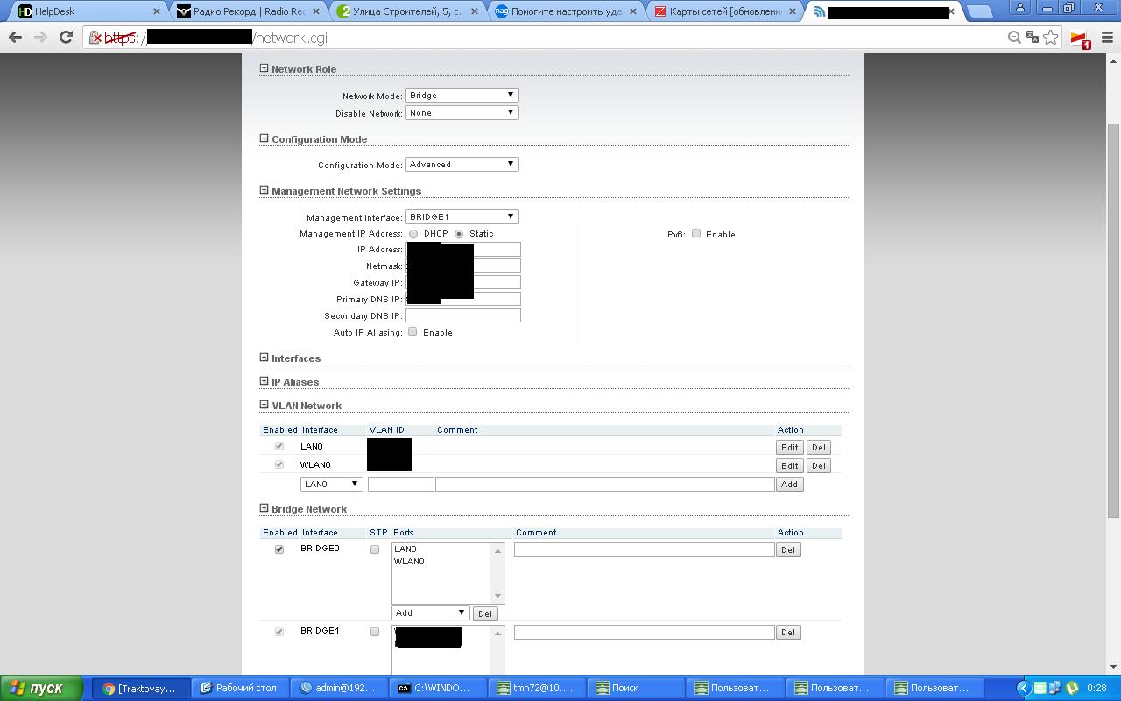Click the insecure HTTPS lock warning icon

tap(95, 38)
